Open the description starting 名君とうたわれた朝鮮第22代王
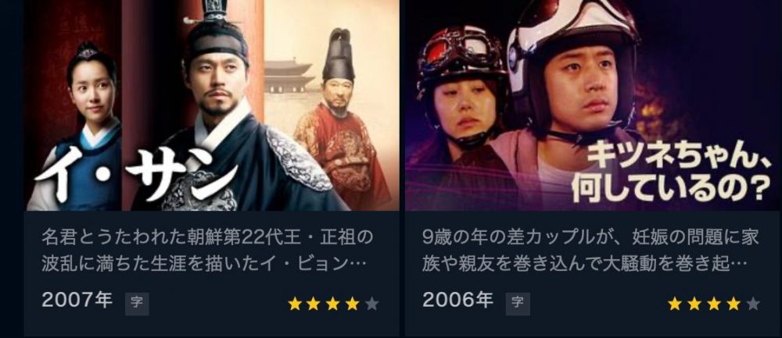782x338 pixels. pyautogui.click(x=207, y=250)
